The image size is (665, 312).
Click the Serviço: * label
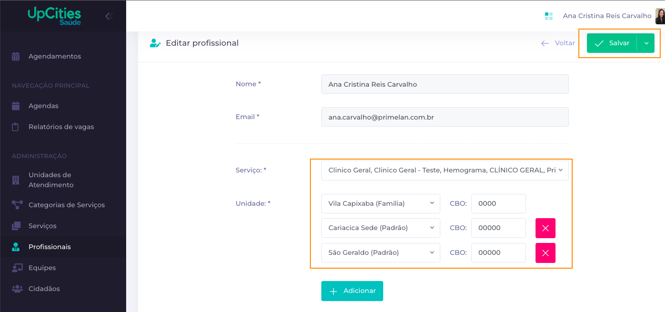251,170
